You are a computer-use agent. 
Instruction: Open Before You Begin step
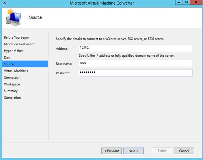[16, 37]
